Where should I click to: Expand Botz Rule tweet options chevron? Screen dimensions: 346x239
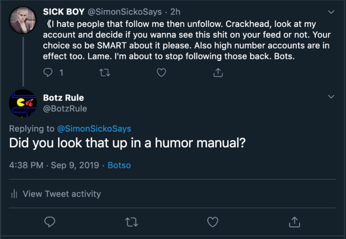(331, 97)
